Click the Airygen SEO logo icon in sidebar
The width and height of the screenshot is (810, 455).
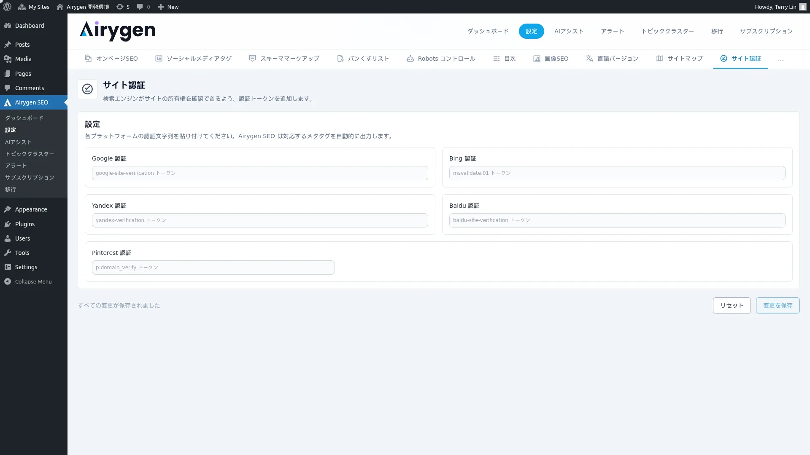pos(8,102)
